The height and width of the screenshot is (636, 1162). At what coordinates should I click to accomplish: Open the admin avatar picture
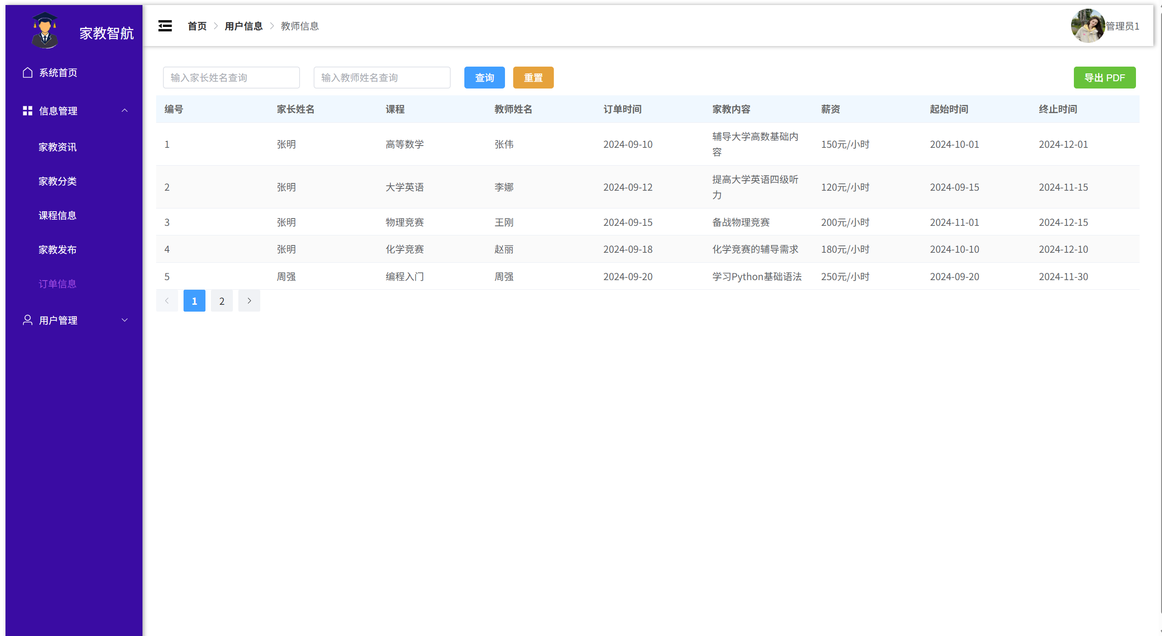(1088, 26)
